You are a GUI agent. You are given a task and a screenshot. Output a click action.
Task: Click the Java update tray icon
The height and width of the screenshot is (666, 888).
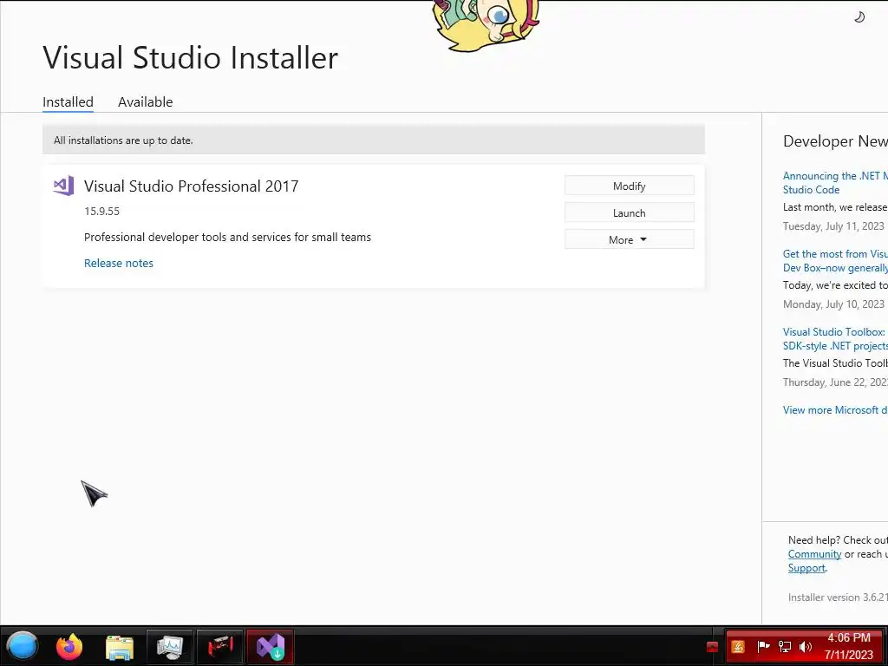(x=738, y=647)
